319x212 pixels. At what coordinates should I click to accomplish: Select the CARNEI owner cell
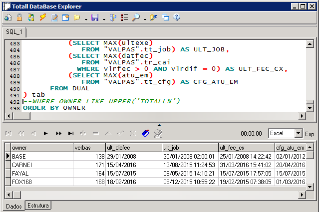pyautogui.click(x=42, y=165)
